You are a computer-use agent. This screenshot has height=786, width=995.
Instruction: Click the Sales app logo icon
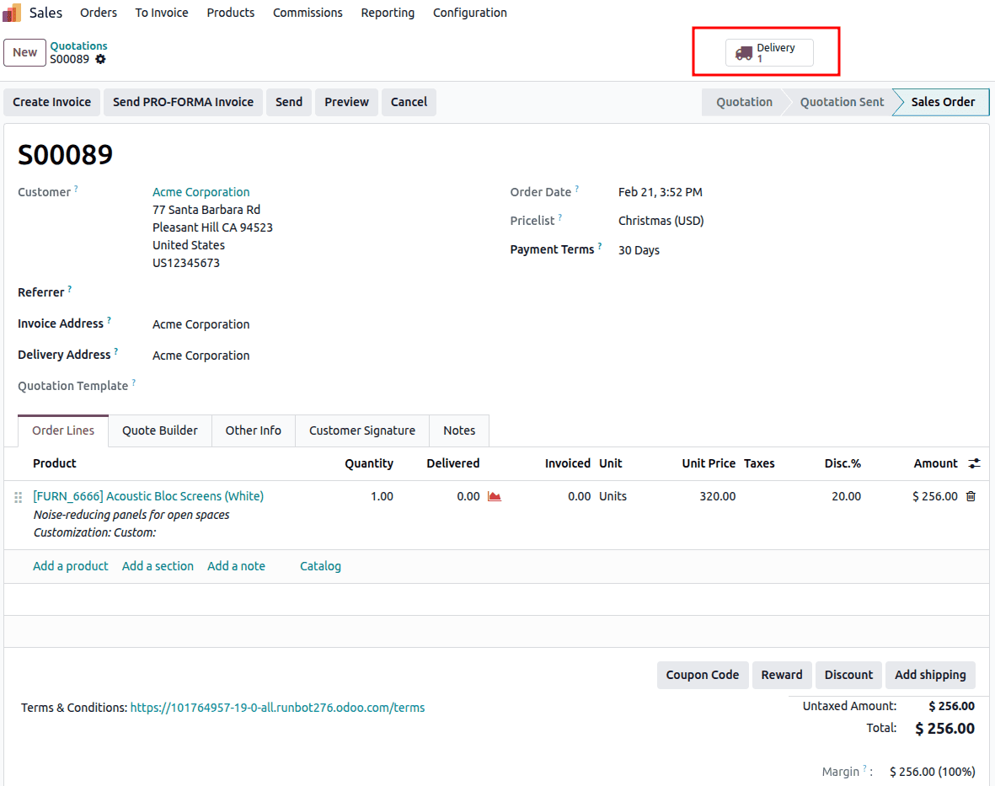click(12, 13)
